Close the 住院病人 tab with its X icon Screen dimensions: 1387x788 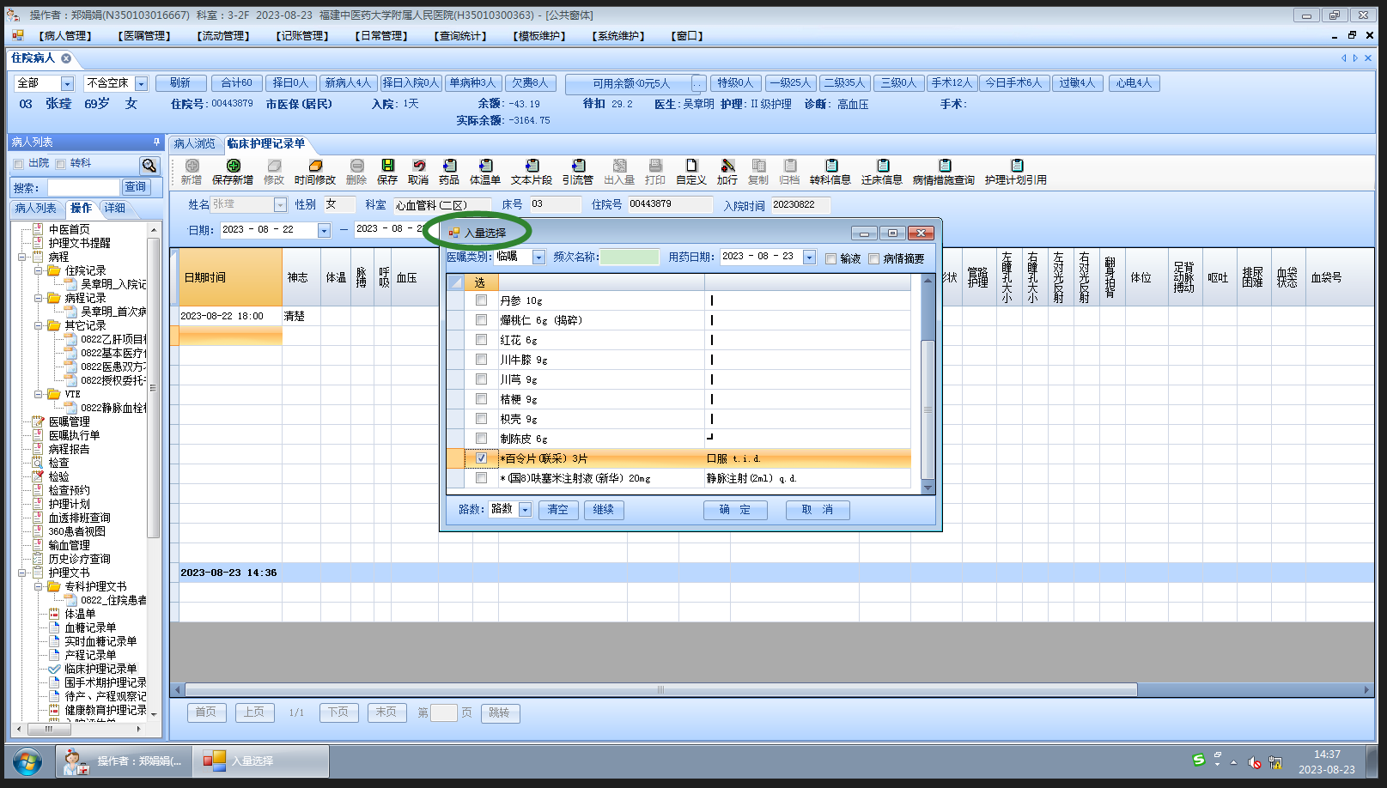[66, 58]
